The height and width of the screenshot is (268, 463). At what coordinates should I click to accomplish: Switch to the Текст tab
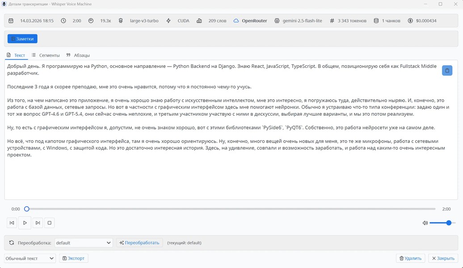(16, 55)
